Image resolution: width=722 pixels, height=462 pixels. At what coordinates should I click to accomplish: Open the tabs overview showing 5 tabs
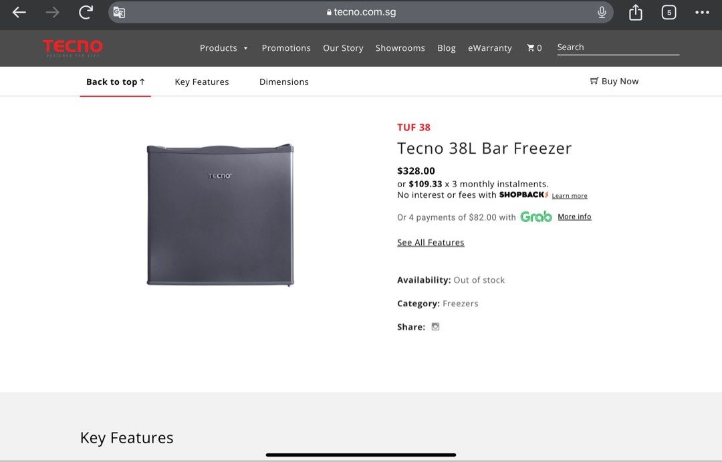pos(669,12)
